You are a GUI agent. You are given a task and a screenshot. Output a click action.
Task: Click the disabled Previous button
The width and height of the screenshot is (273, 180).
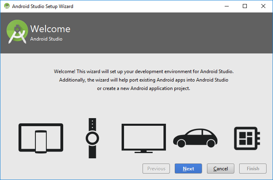156,168
